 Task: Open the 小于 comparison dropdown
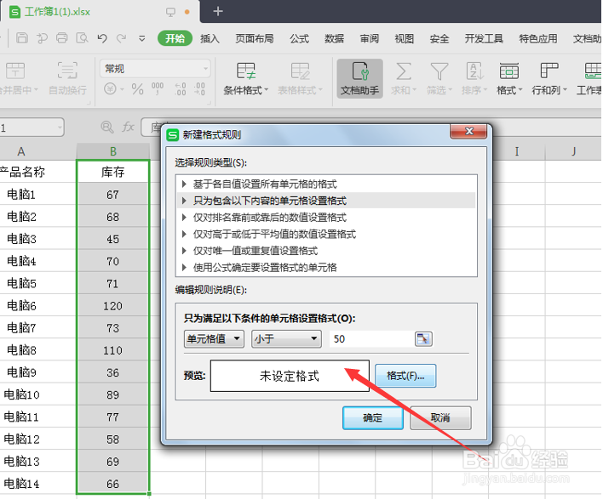[x=286, y=339]
